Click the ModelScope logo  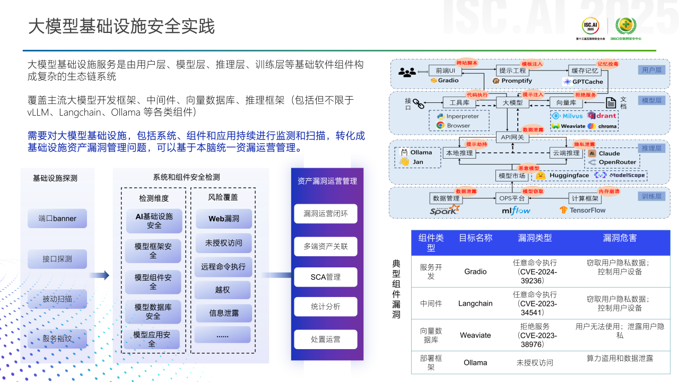pyautogui.click(x=620, y=175)
